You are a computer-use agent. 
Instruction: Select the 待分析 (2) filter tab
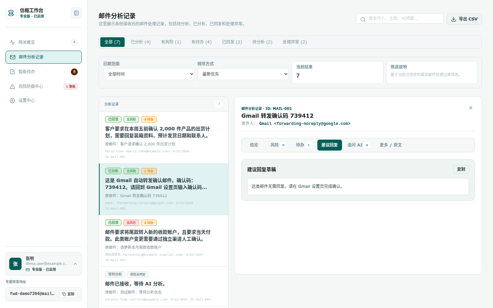(262, 42)
